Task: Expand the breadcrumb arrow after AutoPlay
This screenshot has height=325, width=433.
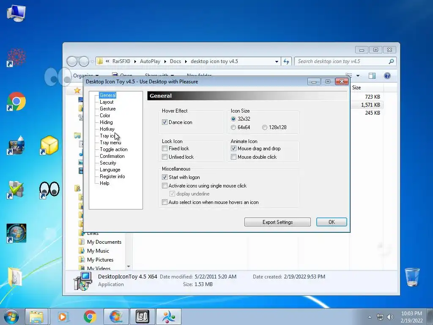Action: pos(165,62)
